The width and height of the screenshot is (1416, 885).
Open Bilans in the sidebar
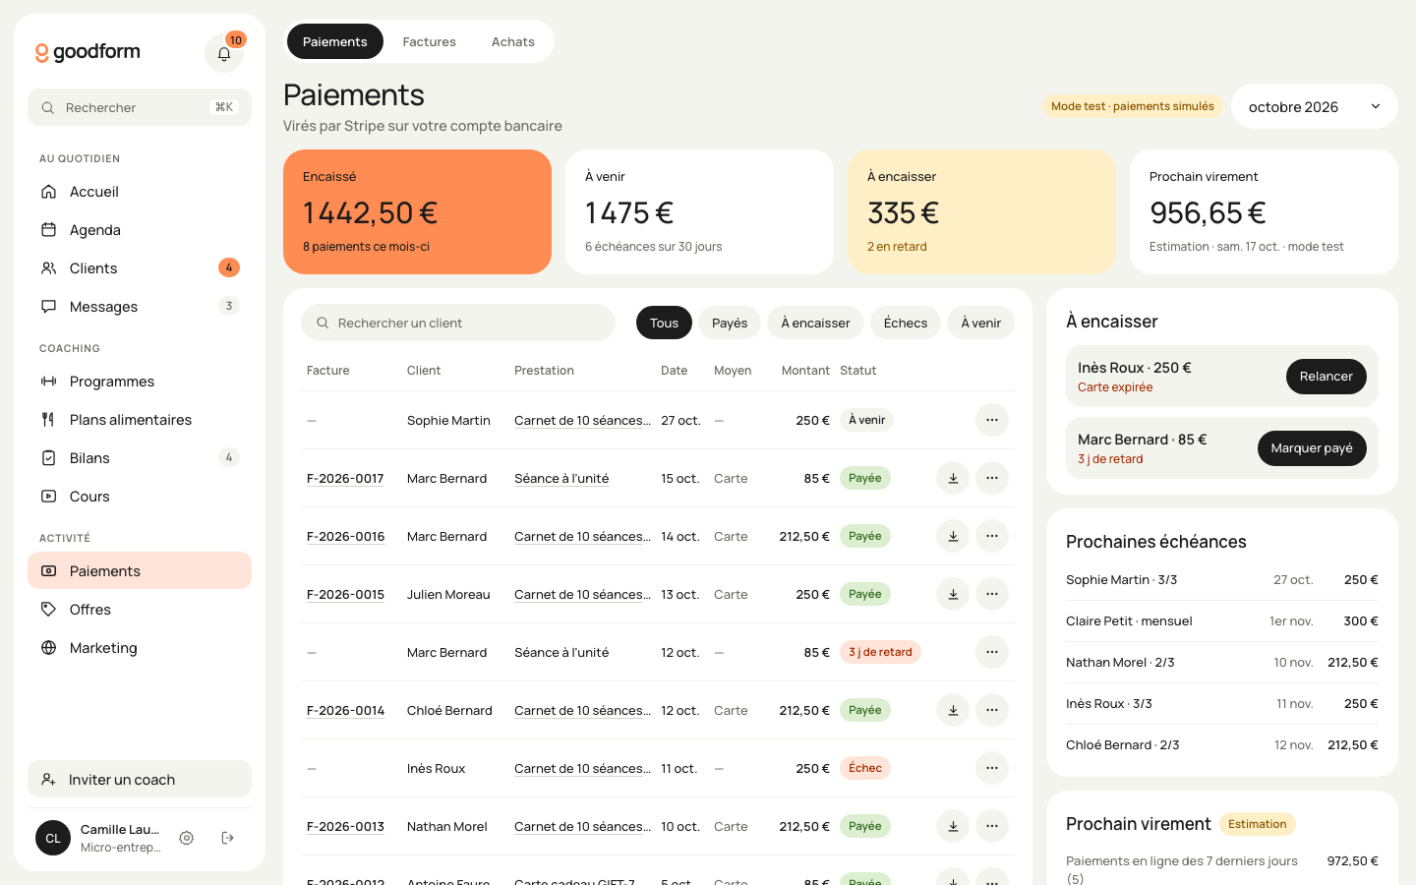(140, 458)
